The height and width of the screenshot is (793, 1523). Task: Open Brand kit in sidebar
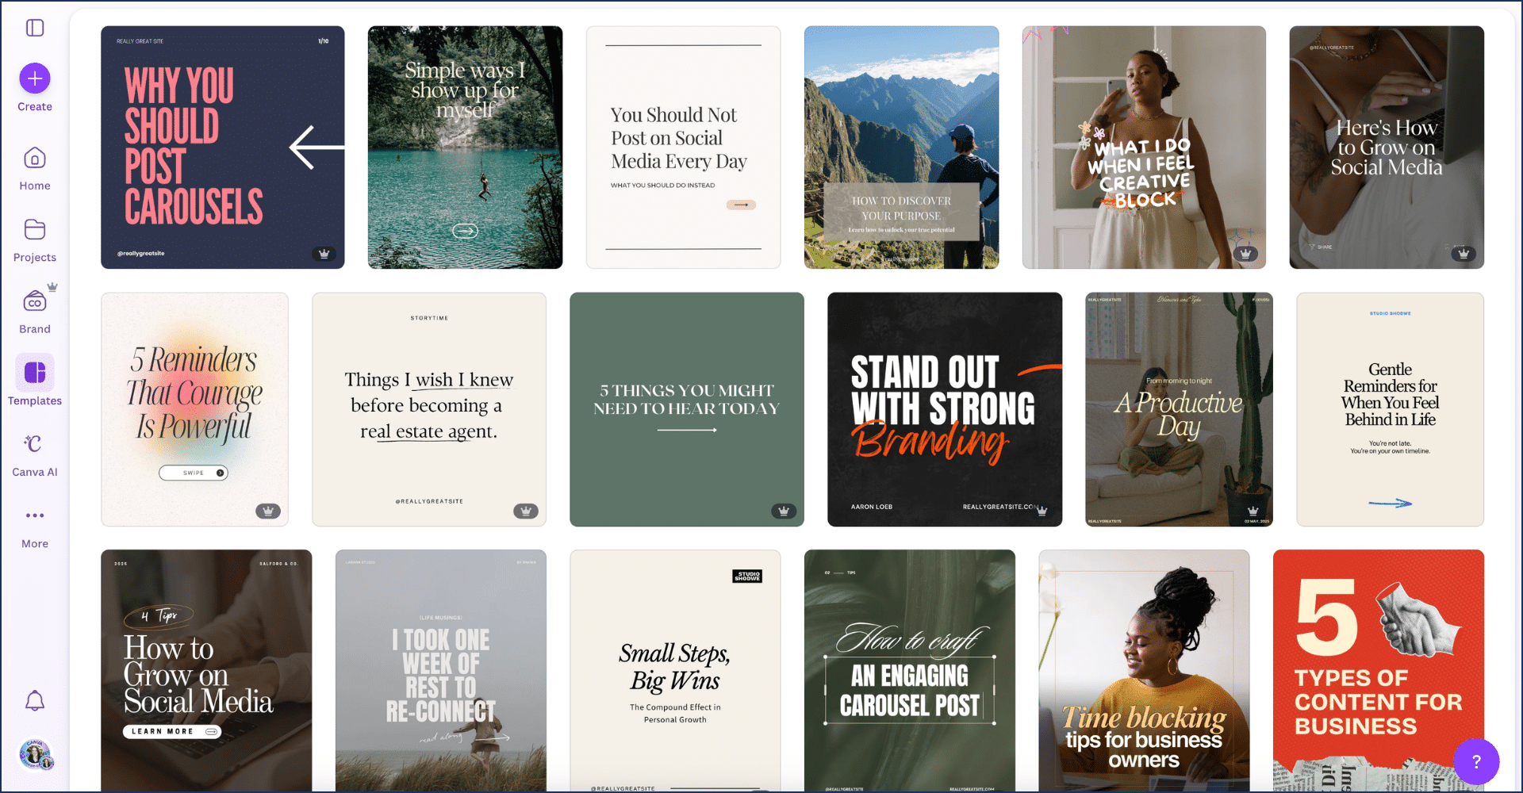coord(35,312)
